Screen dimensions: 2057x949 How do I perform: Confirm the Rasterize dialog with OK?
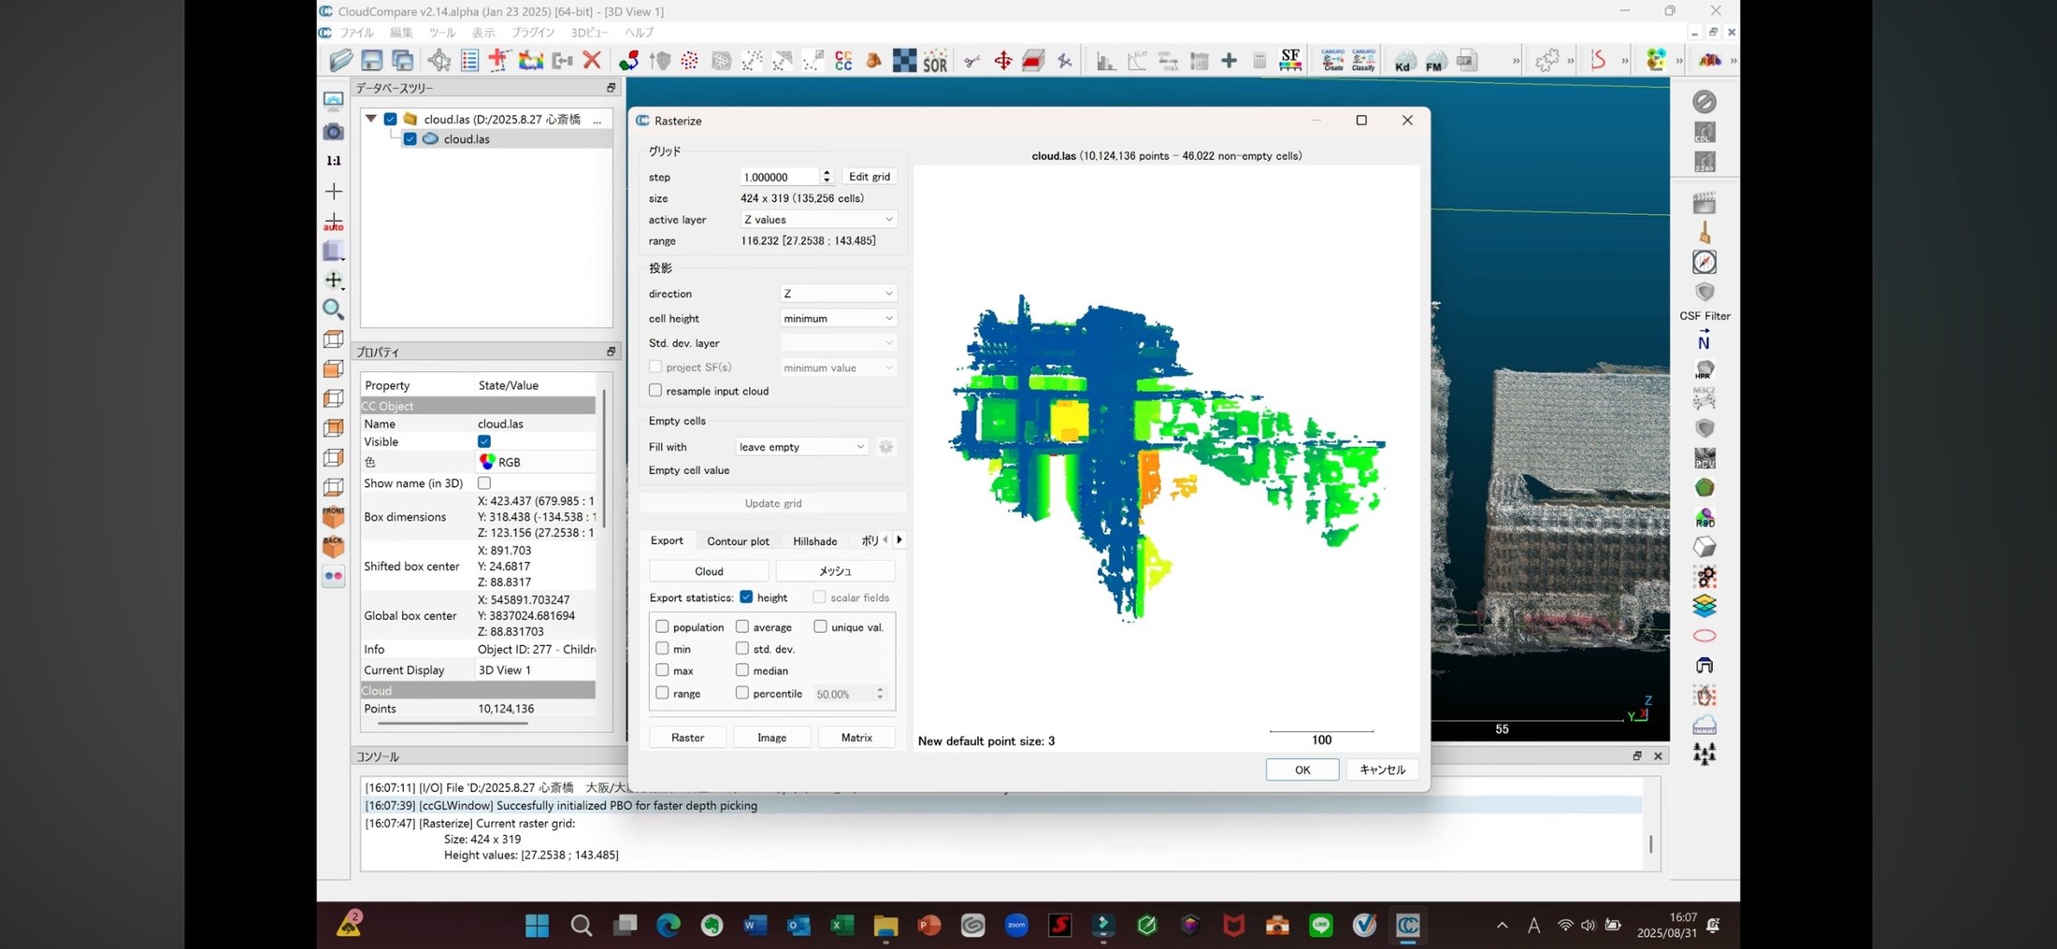click(x=1302, y=769)
